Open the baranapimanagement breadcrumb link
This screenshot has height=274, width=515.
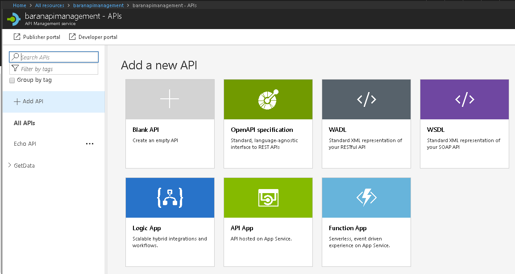coord(99,5)
